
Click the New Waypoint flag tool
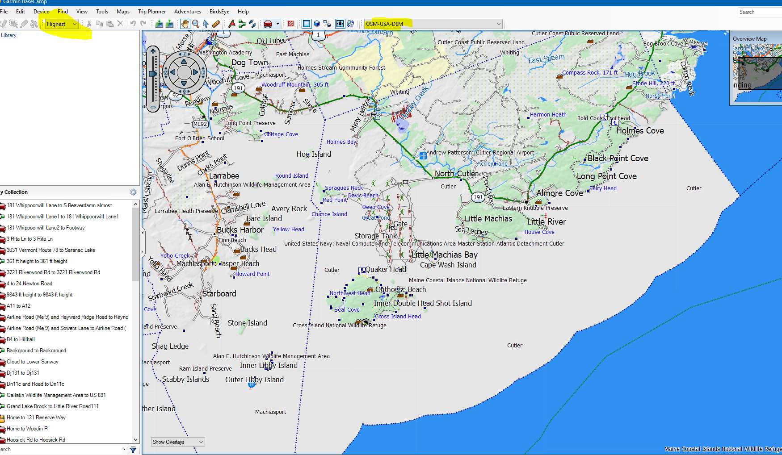click(232, 24)
